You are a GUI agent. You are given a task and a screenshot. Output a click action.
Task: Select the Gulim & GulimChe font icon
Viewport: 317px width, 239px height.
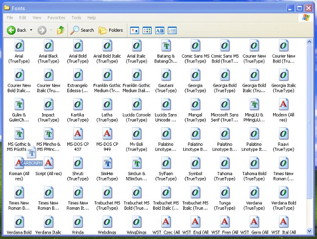coord(19,104)
